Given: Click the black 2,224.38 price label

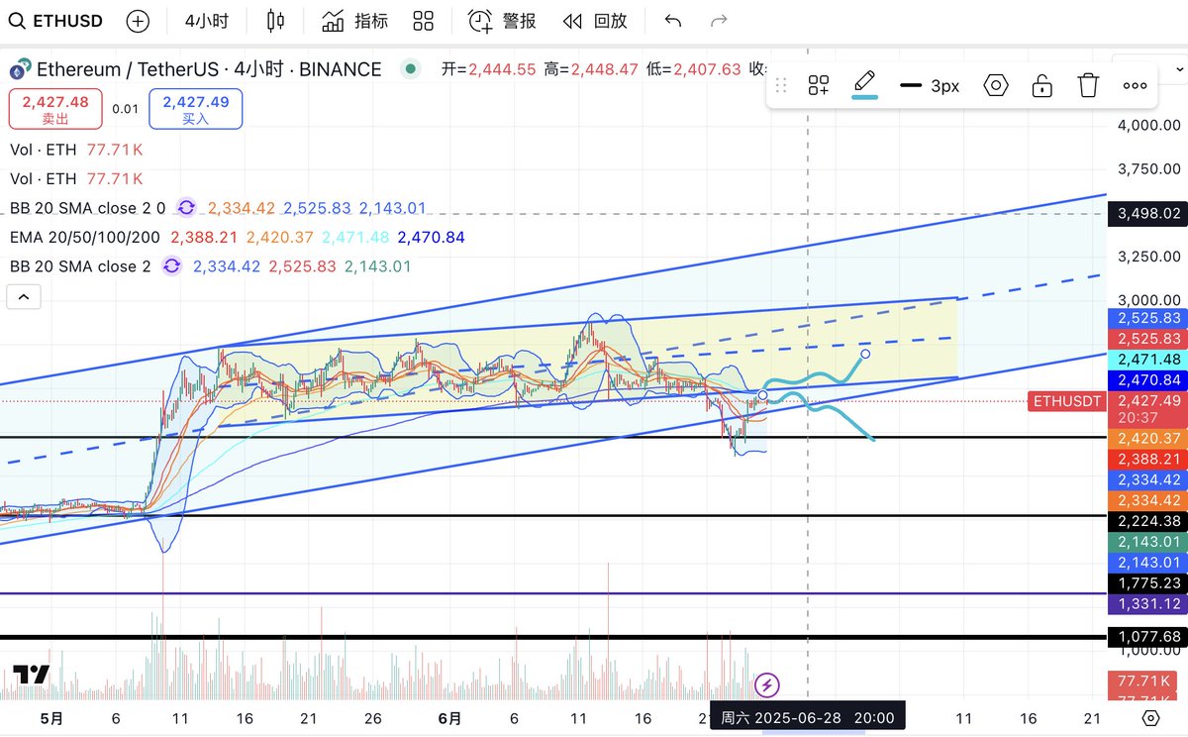Looking at the screenshot, I should 1148,521.
